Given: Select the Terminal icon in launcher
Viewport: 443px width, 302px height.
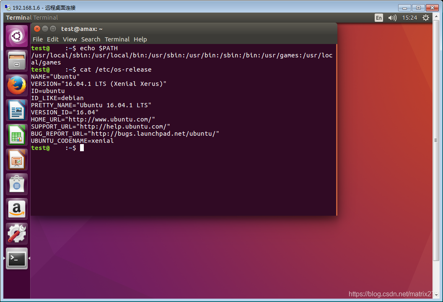Looking at the screenshot, I should point(17,258).
